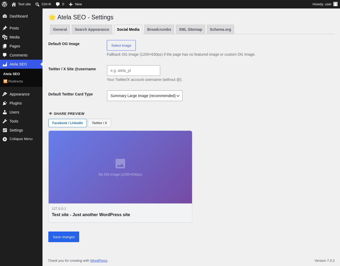Click the Comments label in sidebar

pos(19,55)
